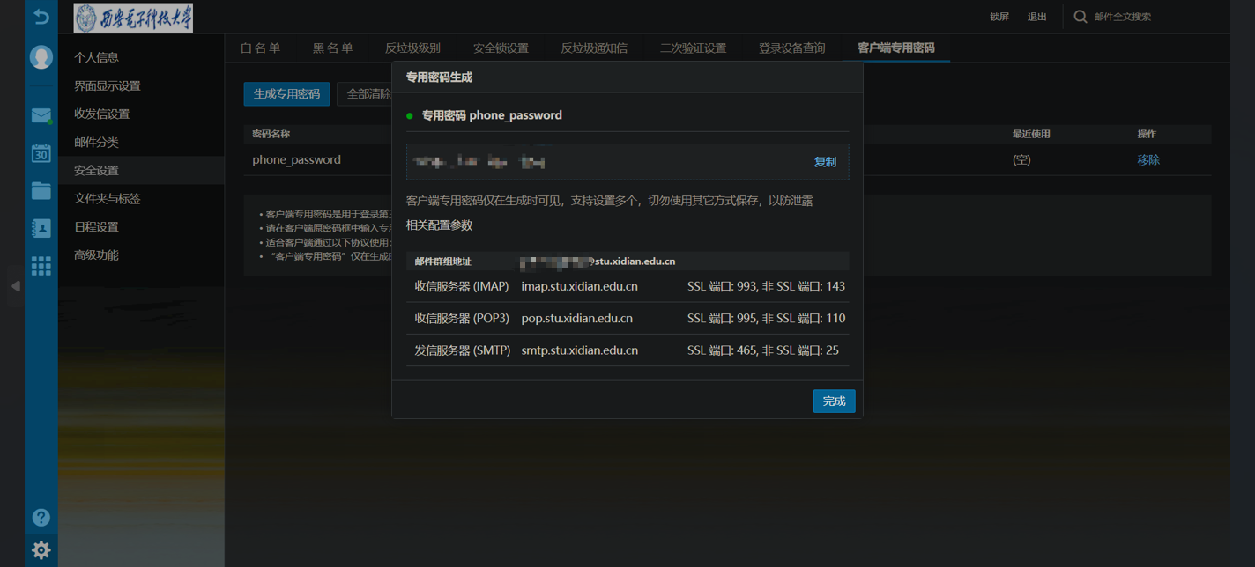The width and height of the screenshot is (1255, 567).
Task: Select 个人信息 in settings menu
Action: coord(96,57)
